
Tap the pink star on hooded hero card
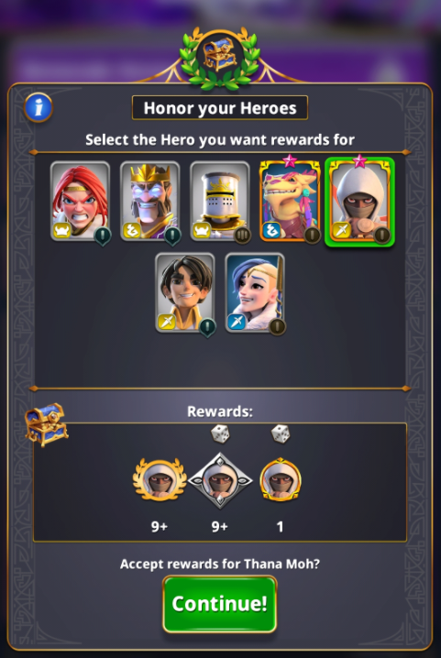[x=359, y=160]
